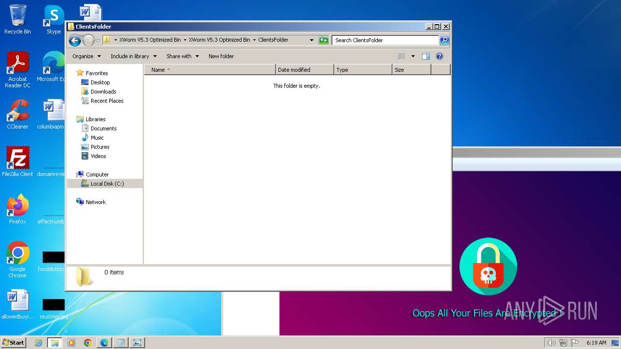Select the mustmm.jpg desktop file
The width and height of the screenshot is (621, 349).
(x=53, y=309)
